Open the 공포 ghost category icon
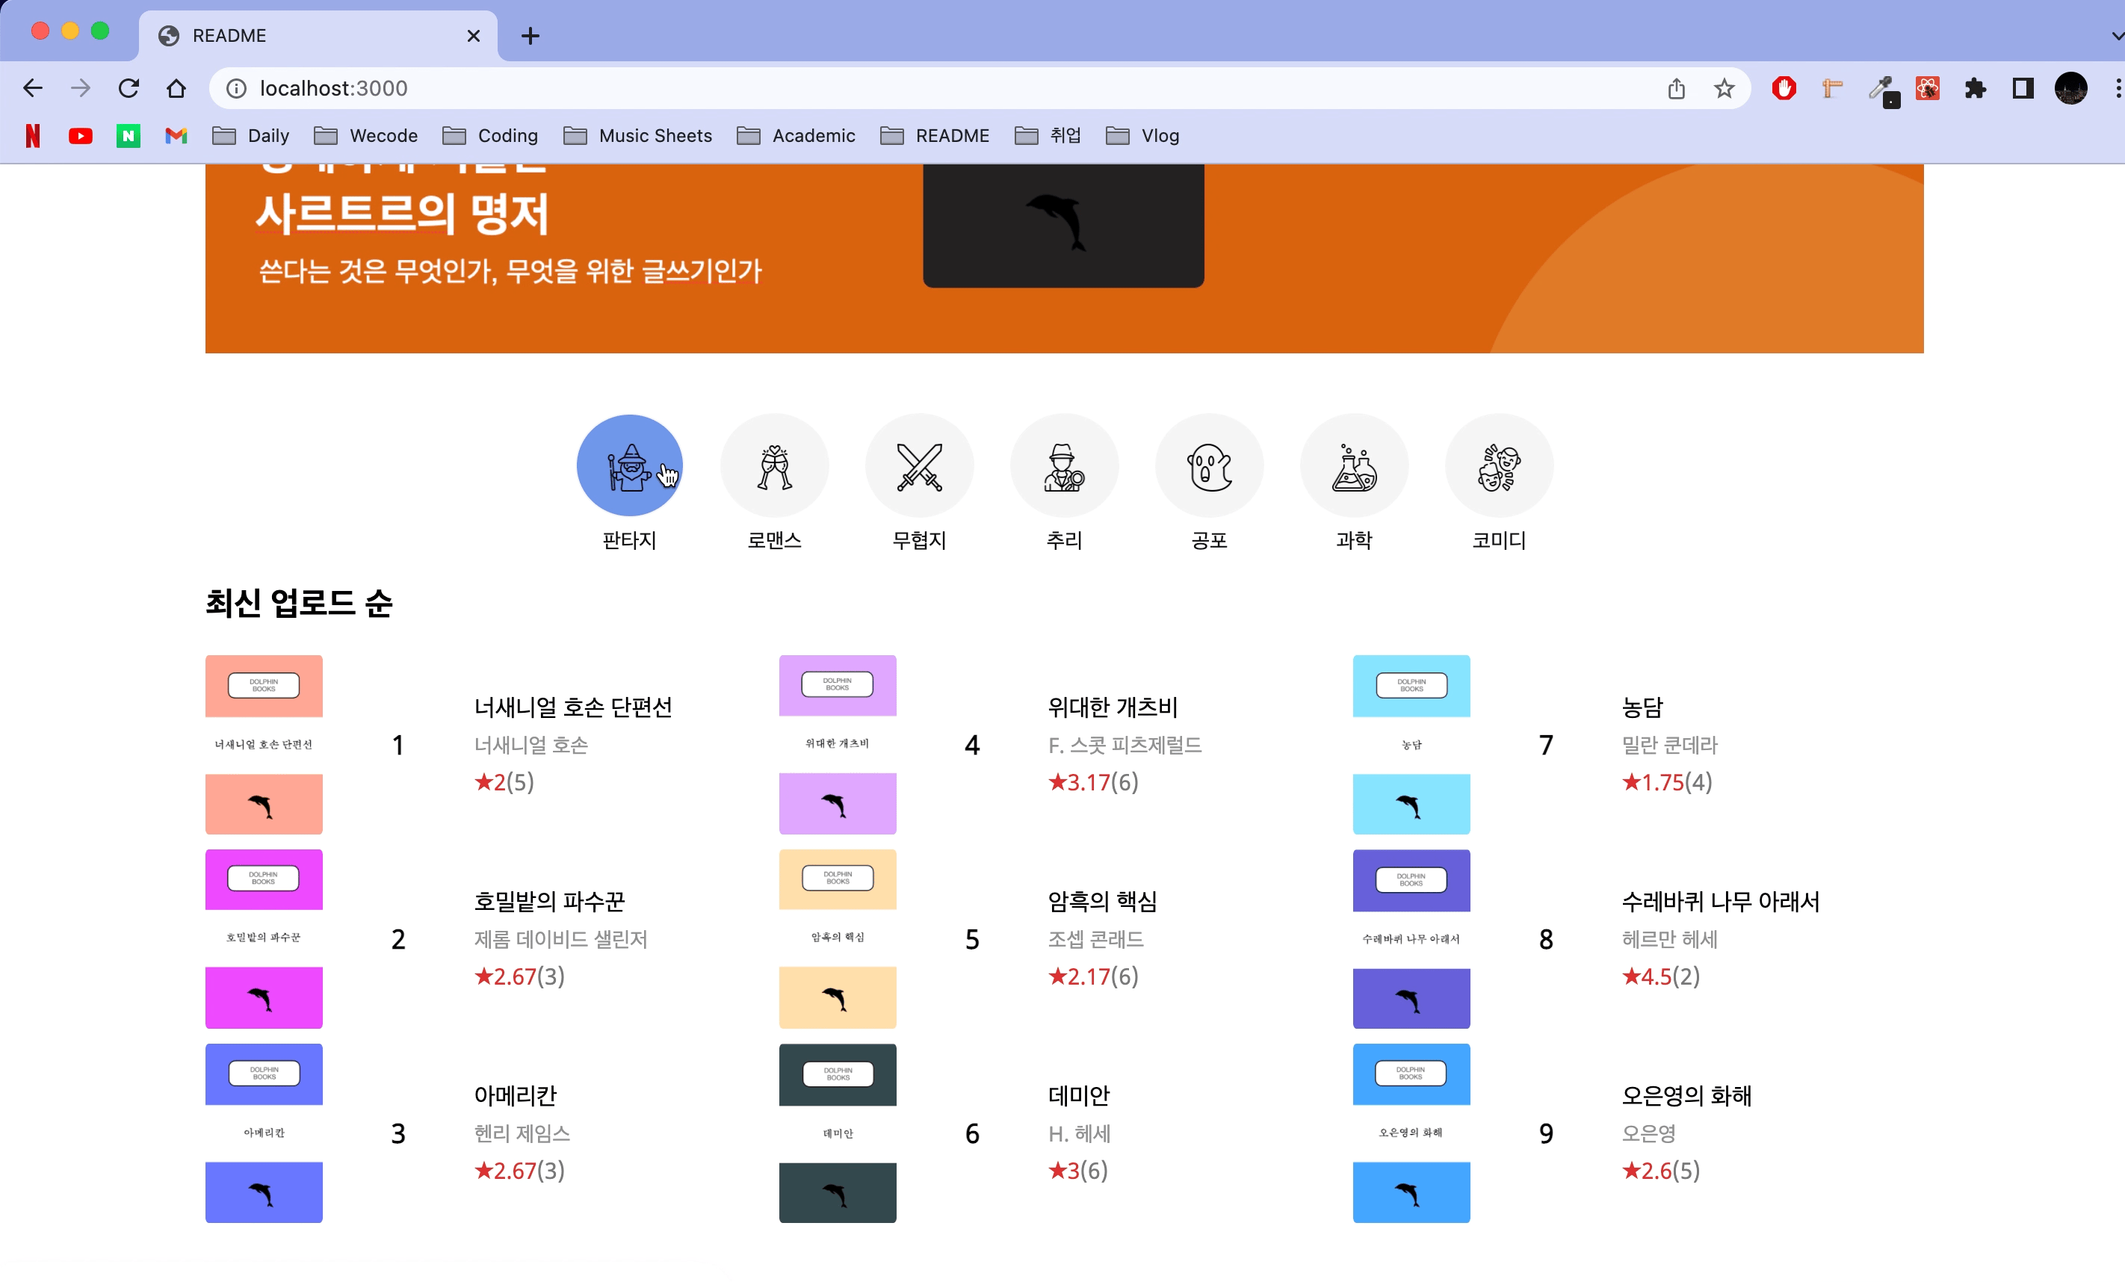 point(1209,465)
